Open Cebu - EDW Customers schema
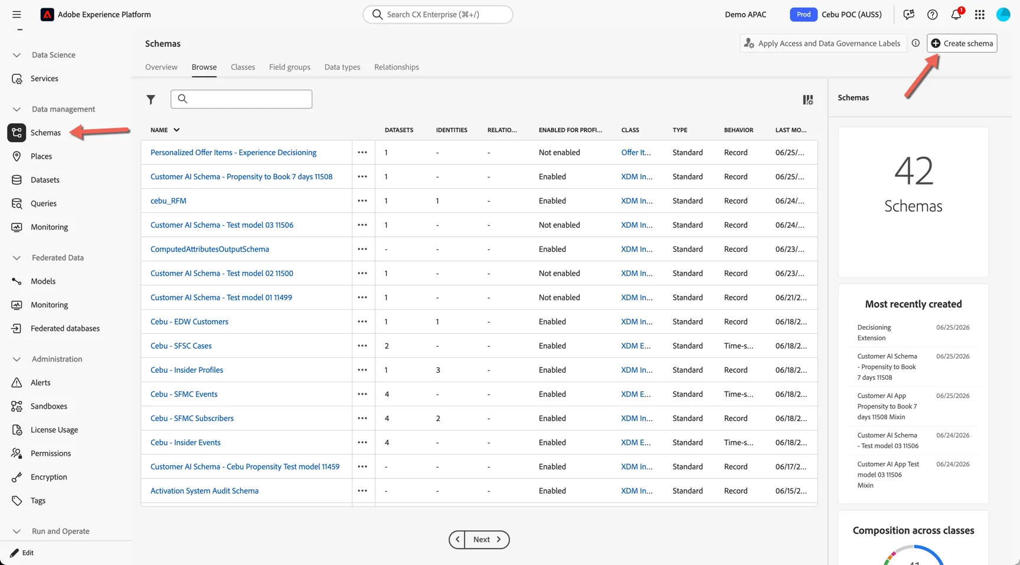Image resolution: width=1020 pixels, height=565 pixels. (x=189, y=321)
